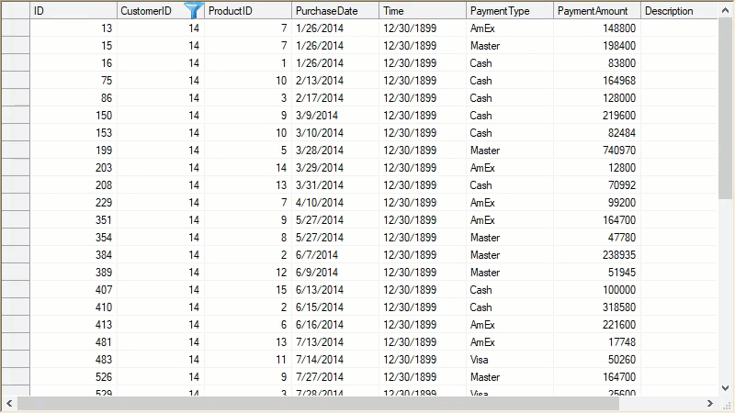Click ID cell 203
The image size is (735, 413).
point(73,168)
